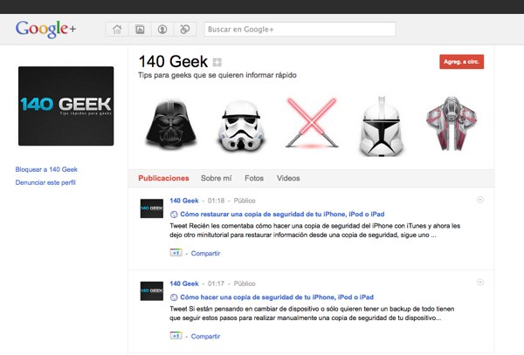Focus the Buscar en Google+ search field
524x355 pixels.
(x=300, y=30)
